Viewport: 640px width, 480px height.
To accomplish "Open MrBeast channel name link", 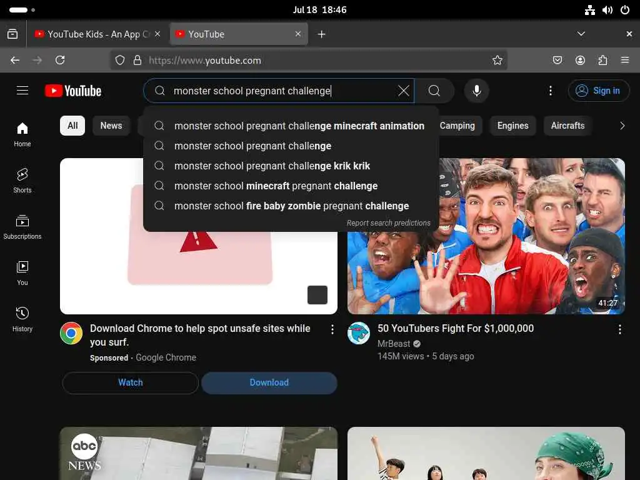I will point(394,344).
